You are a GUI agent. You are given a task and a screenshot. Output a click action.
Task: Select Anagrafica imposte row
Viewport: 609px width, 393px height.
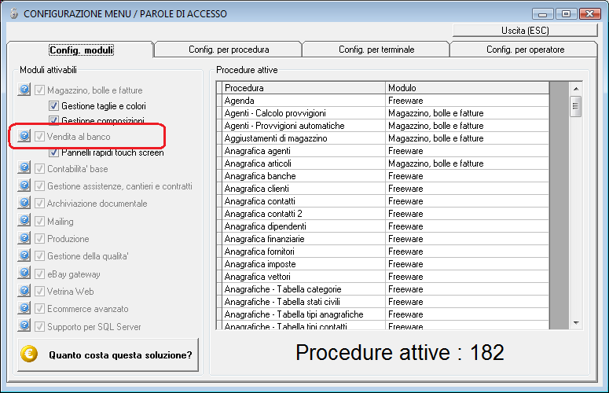[x=383, y=263]
